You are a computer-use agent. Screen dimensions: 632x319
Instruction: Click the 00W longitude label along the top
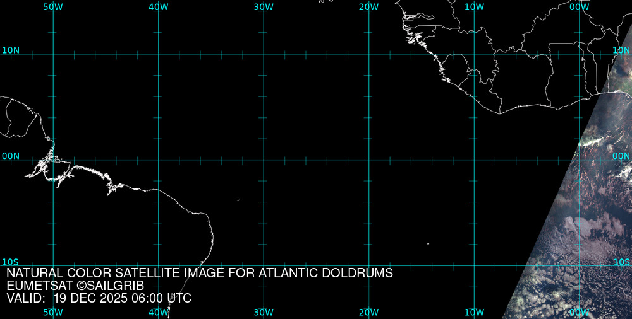[x=579, y=7]
